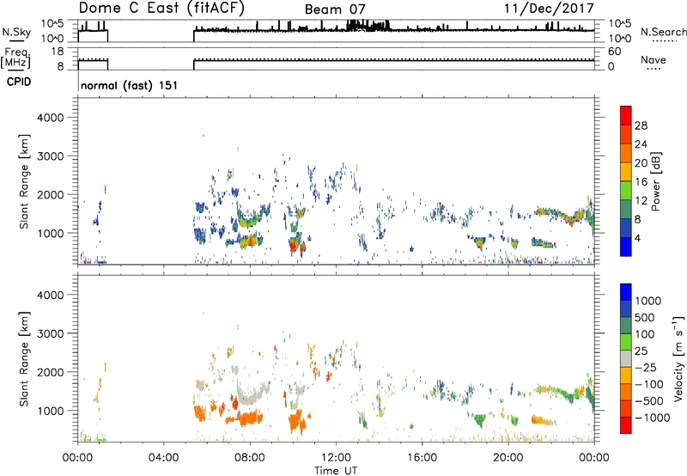Screen dimensions: 687x476
Task: Click the '60' Nave axis value
Action: pyautogui.click(x=614, y=52)
